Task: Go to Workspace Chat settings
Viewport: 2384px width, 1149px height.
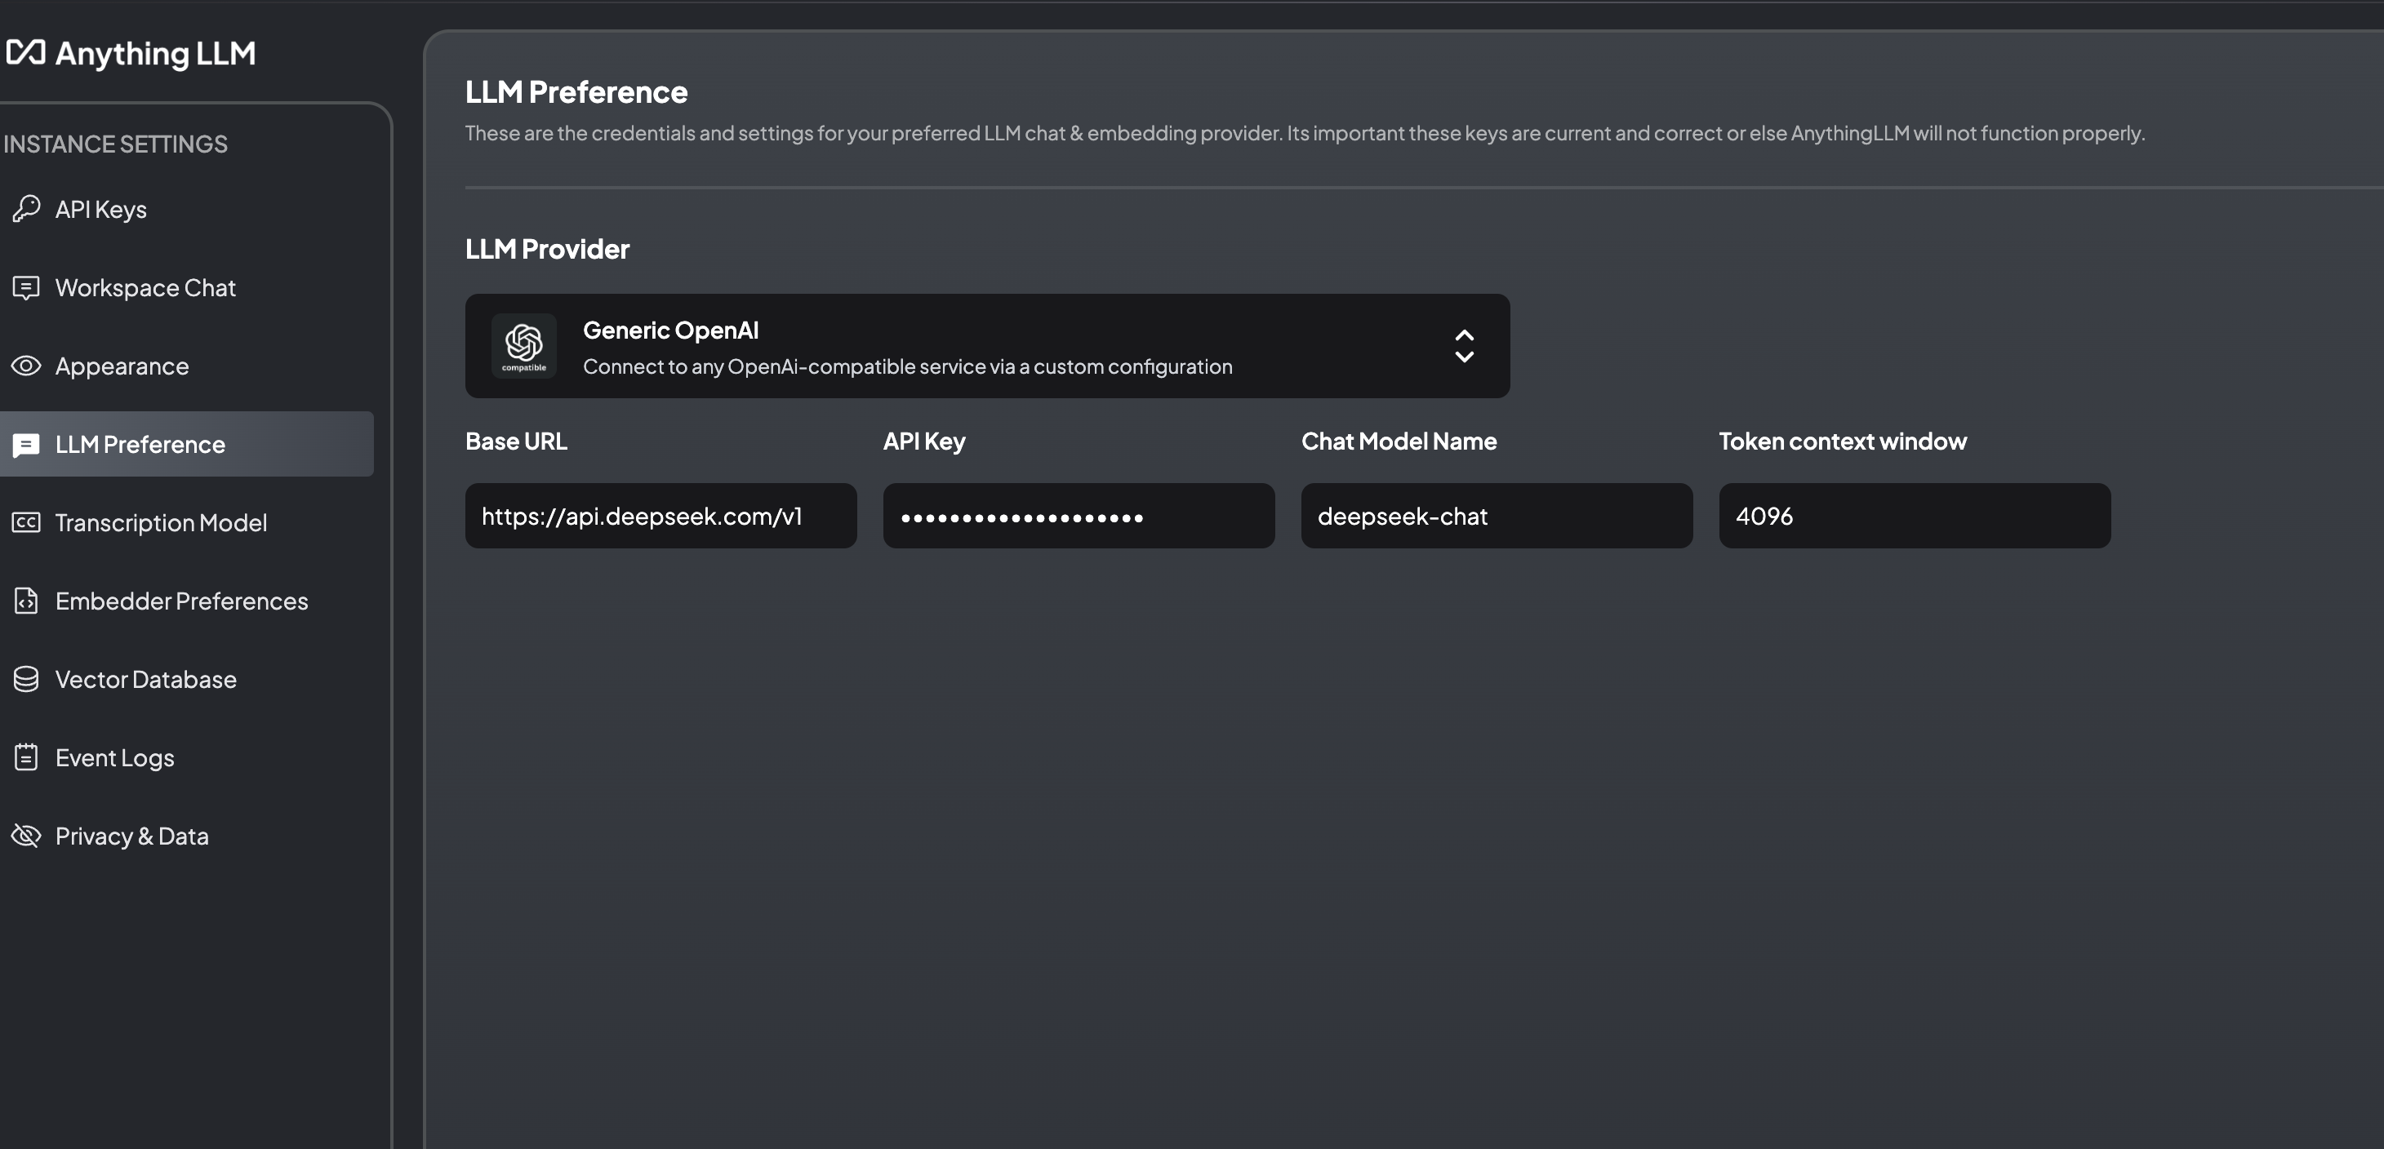Action: click(x=187, y=288)
